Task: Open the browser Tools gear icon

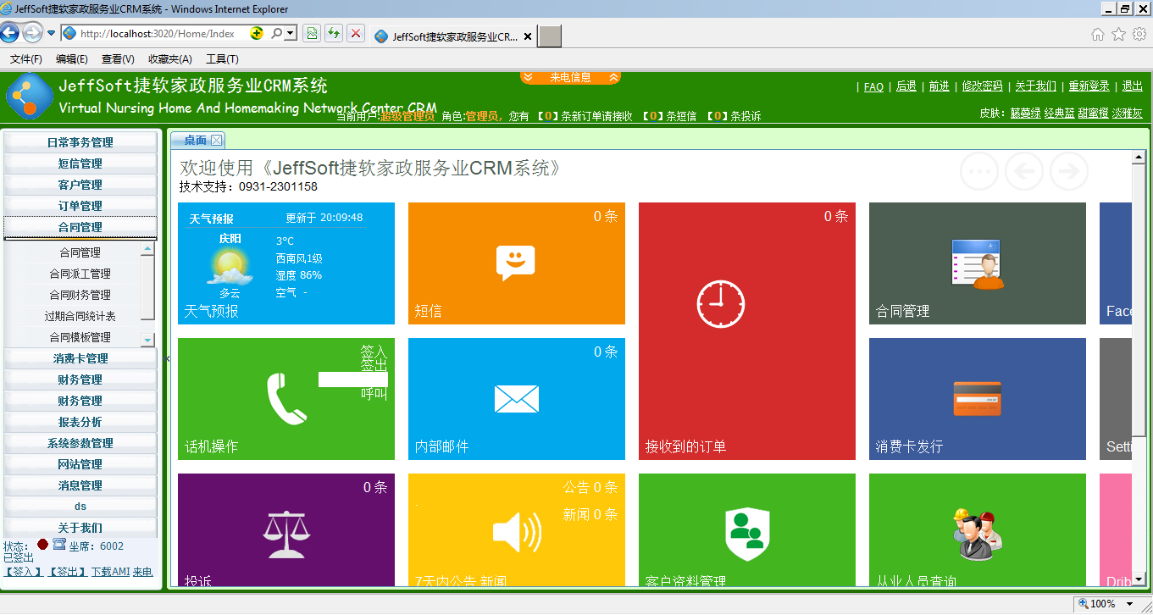Action: (x=1139, y=34)
